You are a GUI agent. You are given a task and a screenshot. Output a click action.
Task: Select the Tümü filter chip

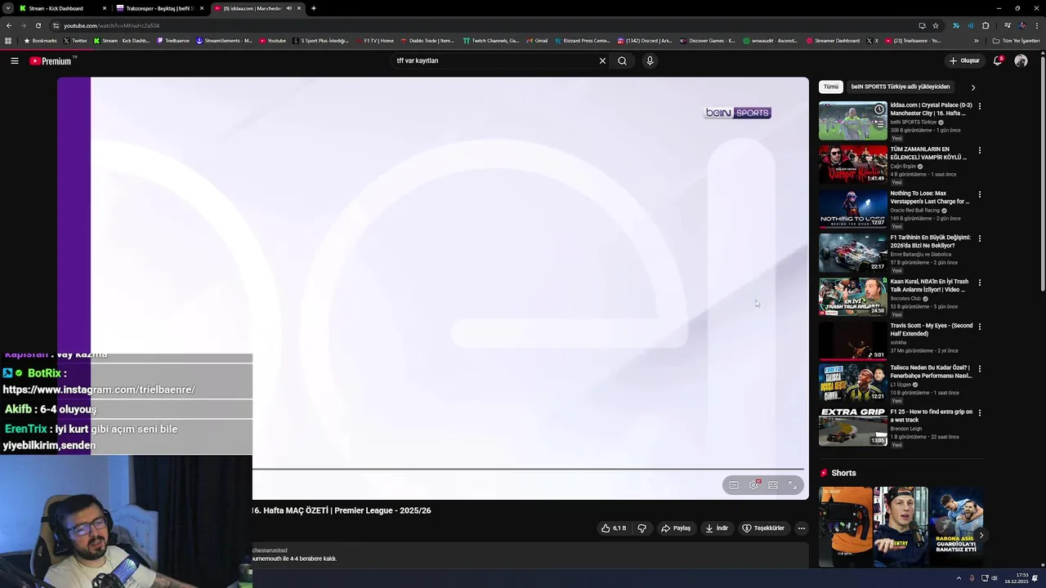[830, 87]
